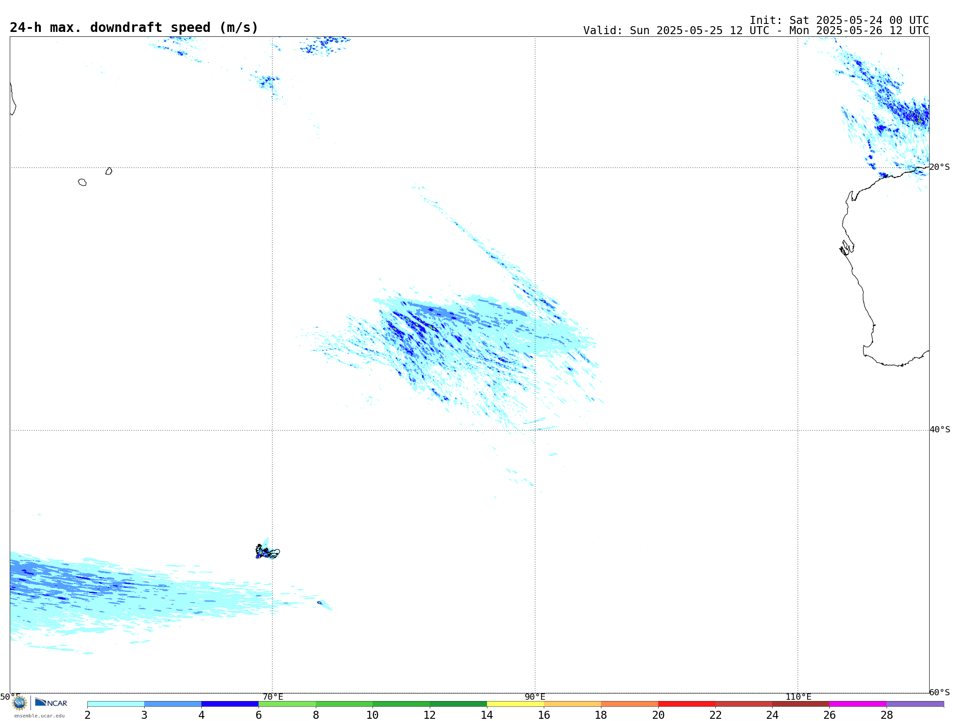Click the 'Valid: Sun 2025-05-25 12 UTC' line
958x721 pixels.
[756, 31]
